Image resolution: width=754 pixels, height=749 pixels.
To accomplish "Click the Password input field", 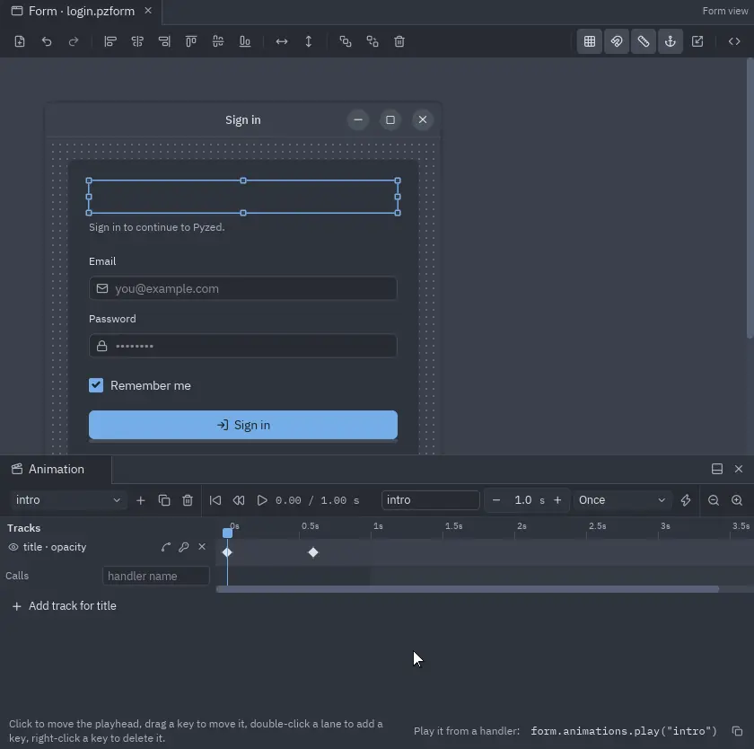I will 243,346.
